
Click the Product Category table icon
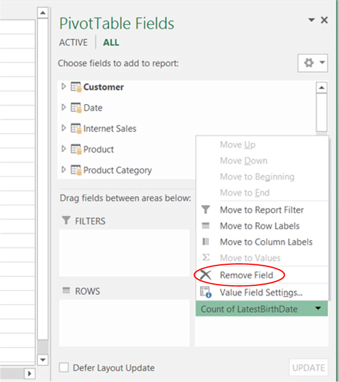point(76,170)
